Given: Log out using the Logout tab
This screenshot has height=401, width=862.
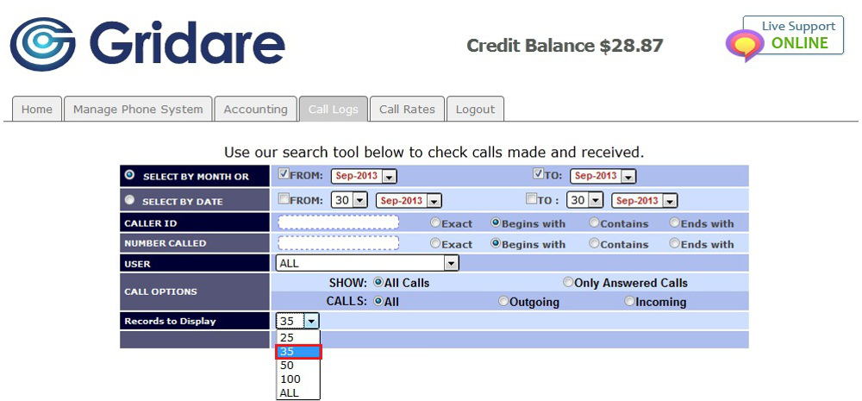Looking at the screenshot, I should 475,110.
